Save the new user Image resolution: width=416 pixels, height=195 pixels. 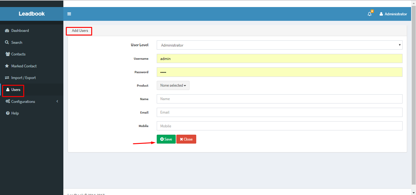coord(166,139)
